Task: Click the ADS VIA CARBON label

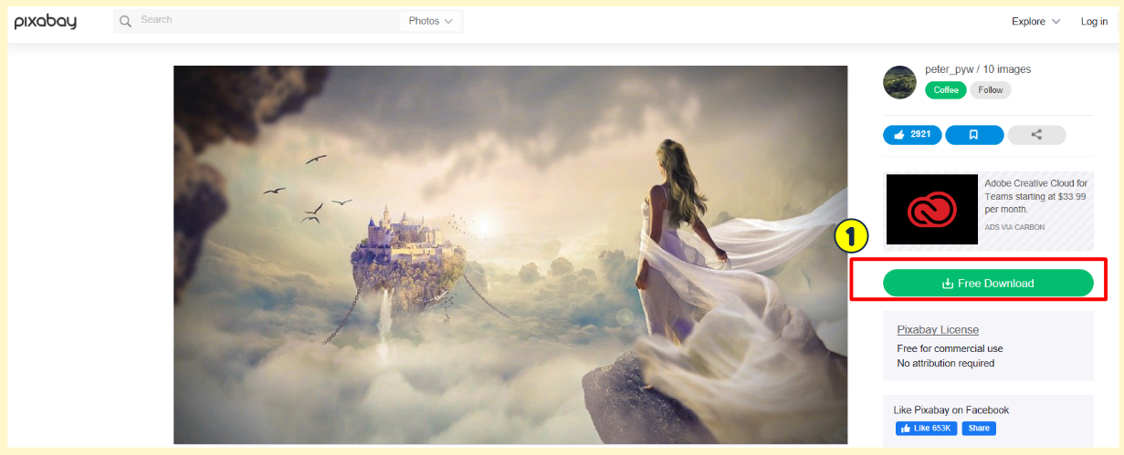Action: tap(1014, 228)
